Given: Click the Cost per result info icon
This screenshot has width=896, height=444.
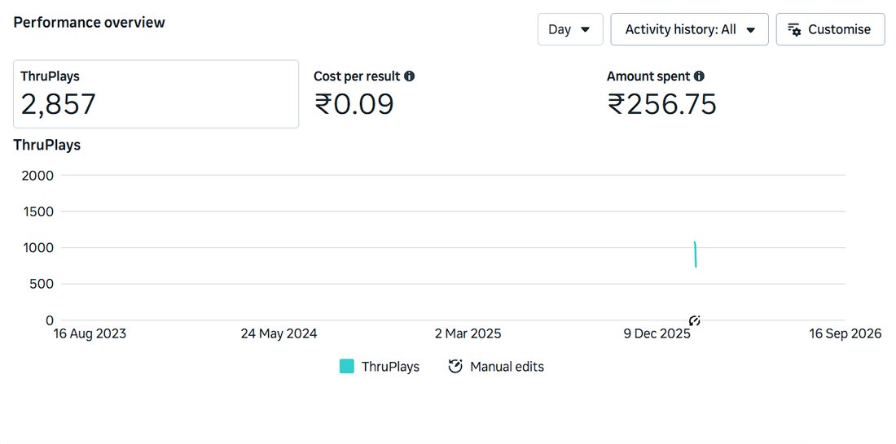Looking at the screenshot, I should tap(409, 76).
